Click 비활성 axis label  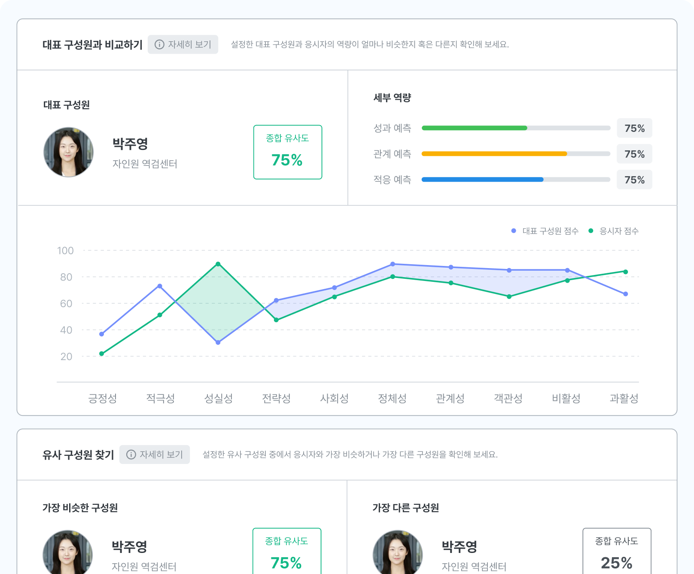pyautogui.click(x=566, y=398)
